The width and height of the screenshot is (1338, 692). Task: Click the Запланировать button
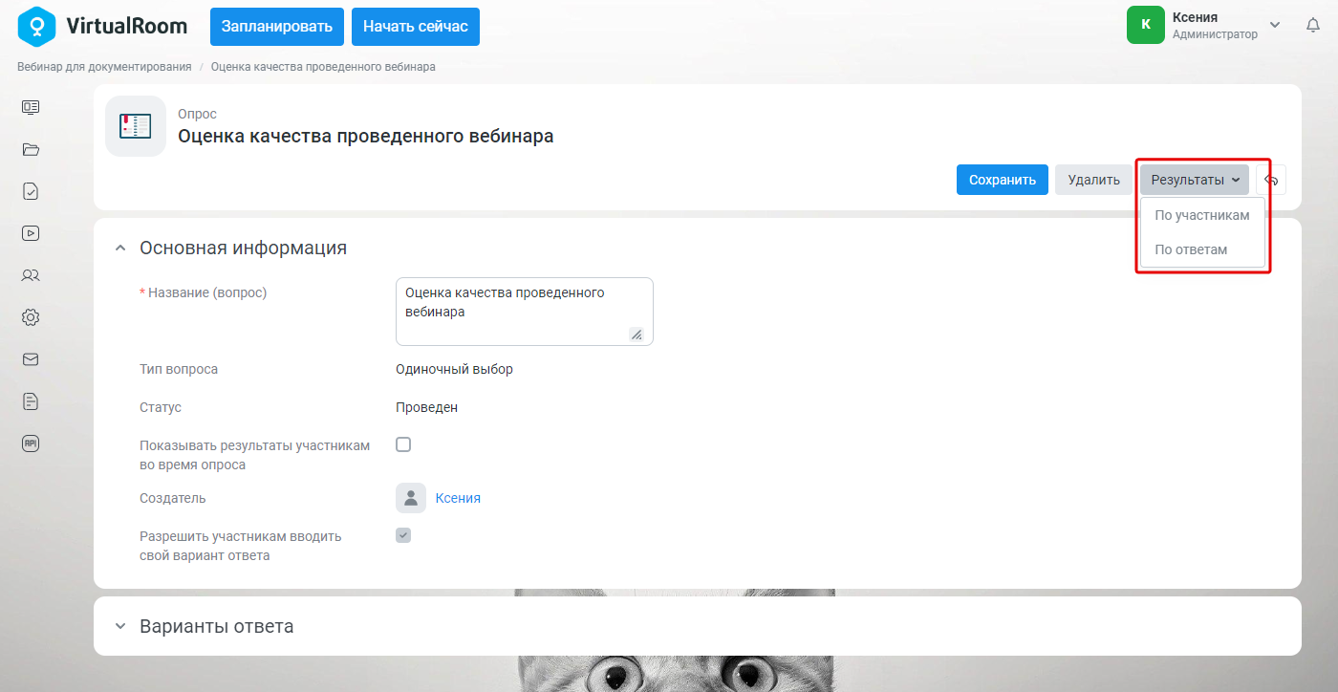(x=277, y=27)
